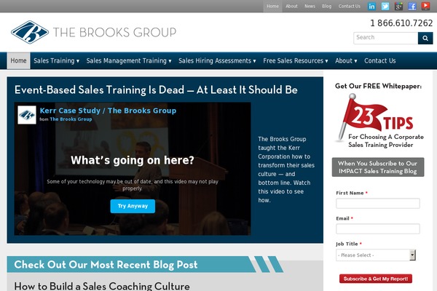
Task: Click the Event-Based Sales Training Is Dead headline
Action: [x=156, y=90]
